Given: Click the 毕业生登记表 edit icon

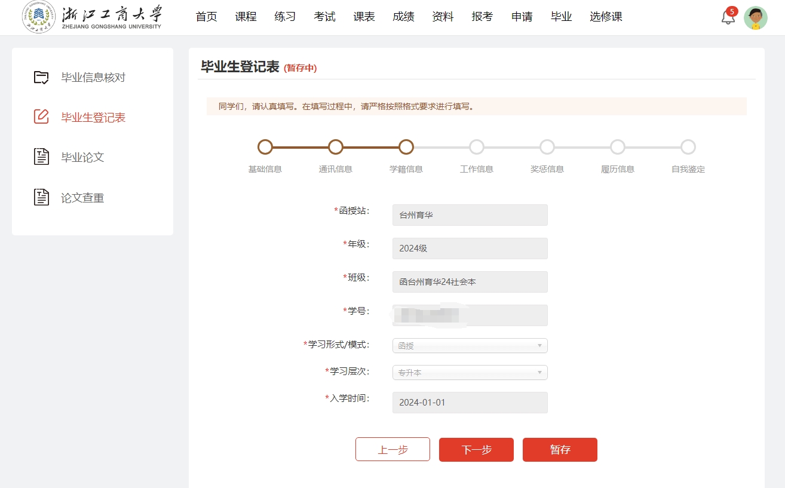Looking at the screenshot, I should point(41,117).
